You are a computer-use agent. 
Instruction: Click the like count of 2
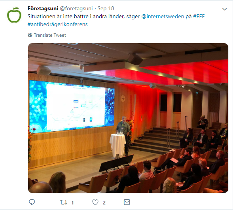[104, 203]
